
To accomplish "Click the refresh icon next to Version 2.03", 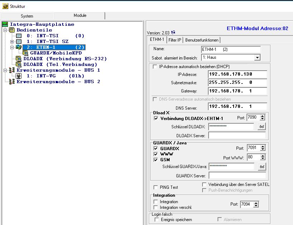I will click(x=174, y=33).
